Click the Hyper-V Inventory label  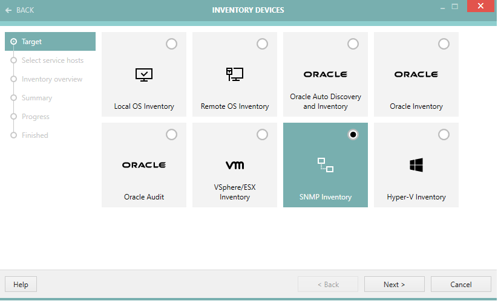coord(416,197)
